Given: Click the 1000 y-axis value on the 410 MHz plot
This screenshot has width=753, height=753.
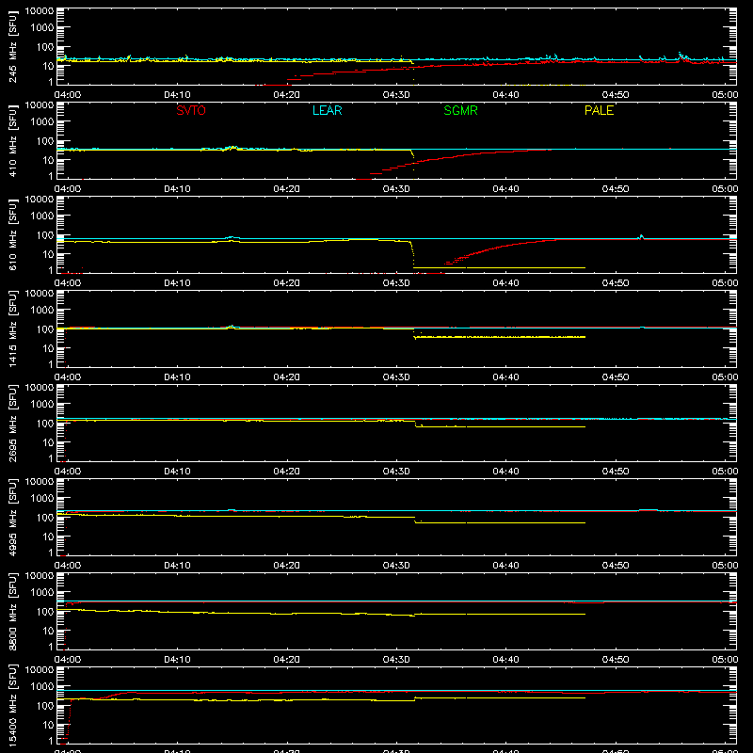Looking at the screenshot, I should click(42, 122).
